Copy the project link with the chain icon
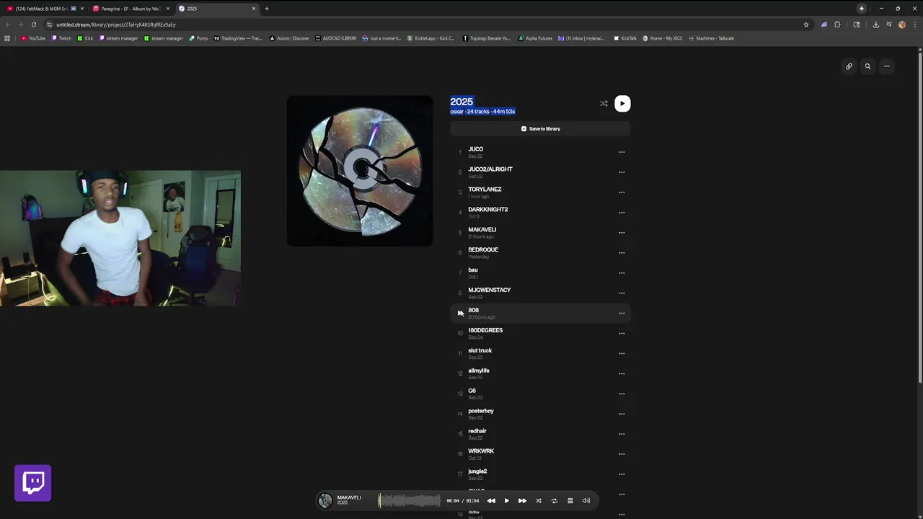Screen dimensions: 923x519 [x=849, y=66]
